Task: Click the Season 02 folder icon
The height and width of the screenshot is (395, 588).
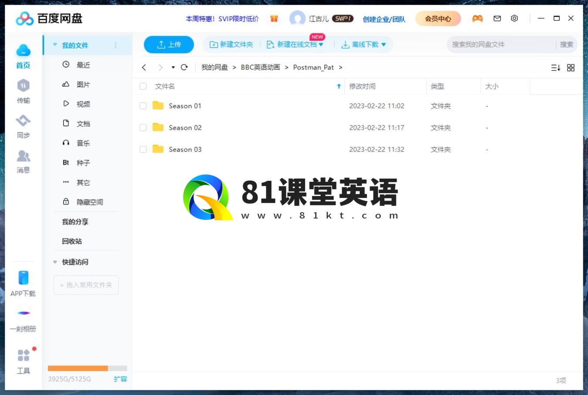Action: pos(158,127)
